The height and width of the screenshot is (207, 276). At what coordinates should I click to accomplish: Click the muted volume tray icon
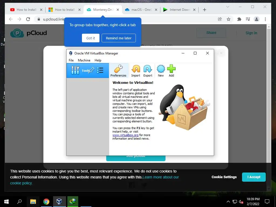[241, 202]
